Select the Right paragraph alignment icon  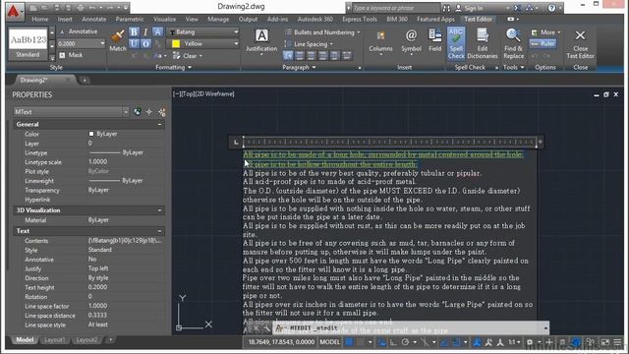point(323,55)
